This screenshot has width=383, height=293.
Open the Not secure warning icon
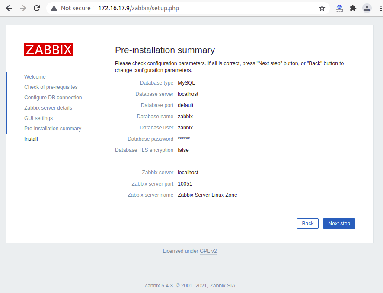click(54, 8)
